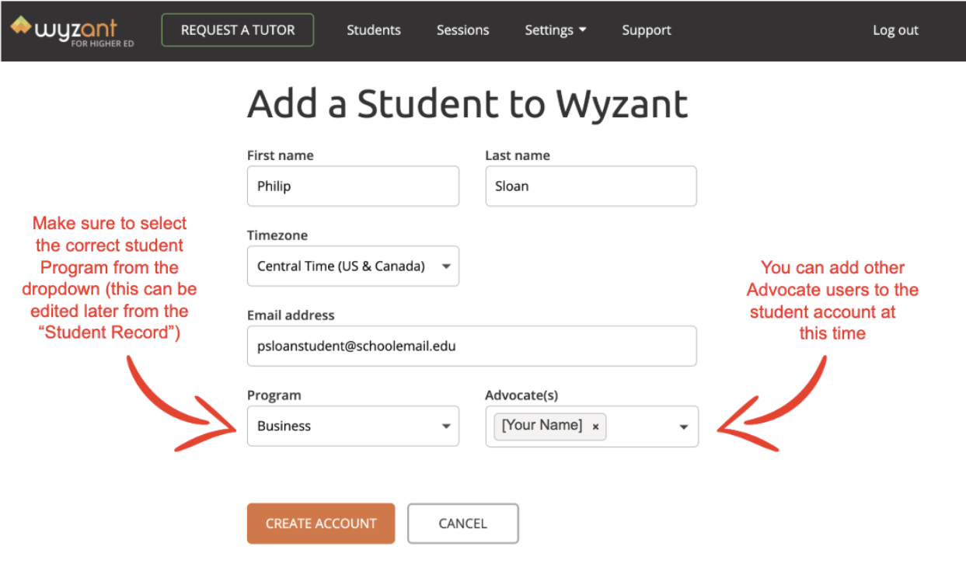The height and width of the screenshot is (571, 966).
Task: Expand the Advocate(s) dropdown arrow
Action: (684, 427)
